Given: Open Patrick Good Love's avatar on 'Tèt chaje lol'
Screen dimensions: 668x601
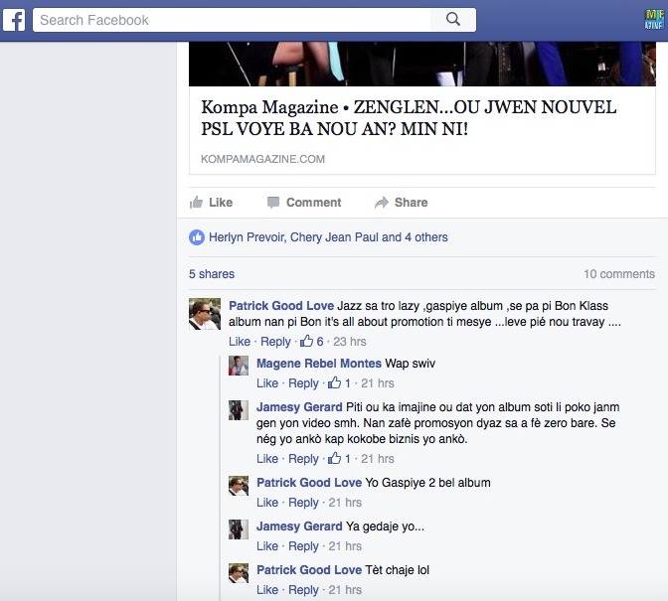Looking at the screenshot, I should (239, 573).
